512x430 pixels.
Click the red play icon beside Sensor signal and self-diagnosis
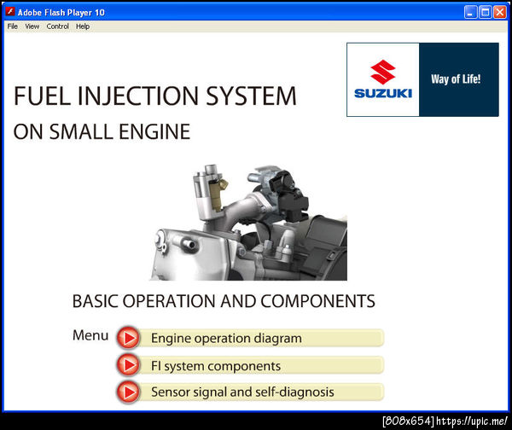[128, 392]
